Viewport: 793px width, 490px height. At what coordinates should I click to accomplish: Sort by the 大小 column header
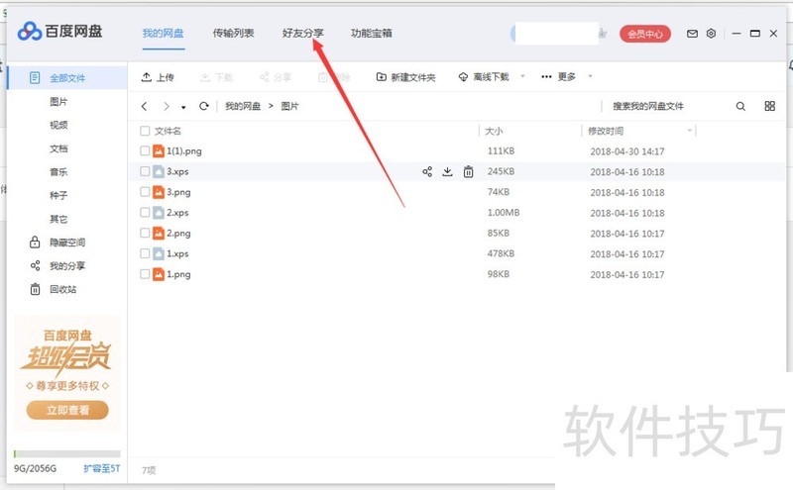click(494, 131)
